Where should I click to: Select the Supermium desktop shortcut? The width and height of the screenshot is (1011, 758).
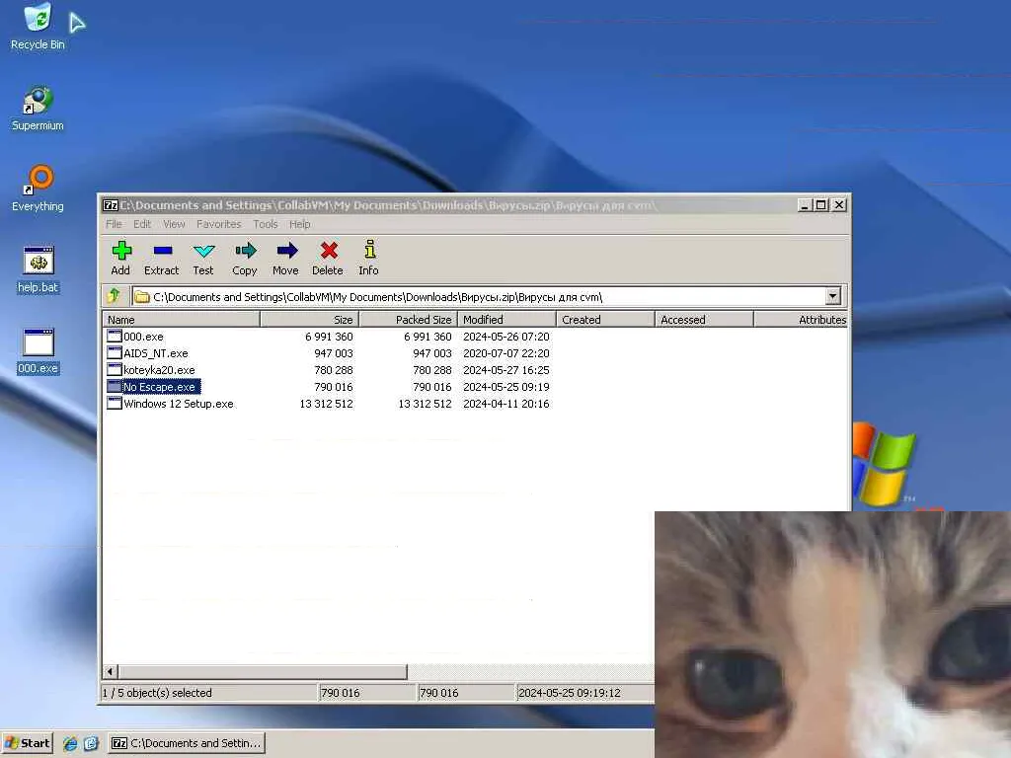38,109
